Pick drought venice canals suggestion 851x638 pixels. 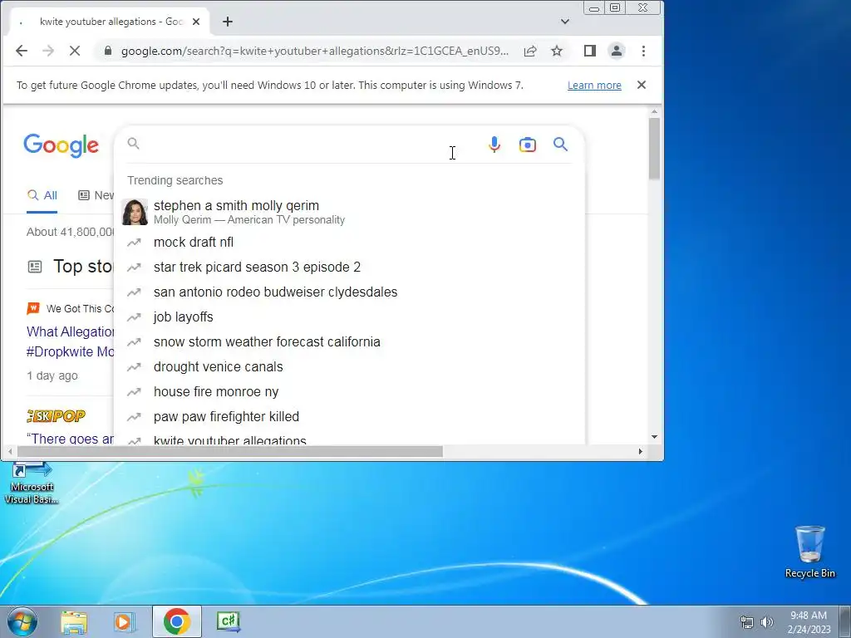point(350,366)
